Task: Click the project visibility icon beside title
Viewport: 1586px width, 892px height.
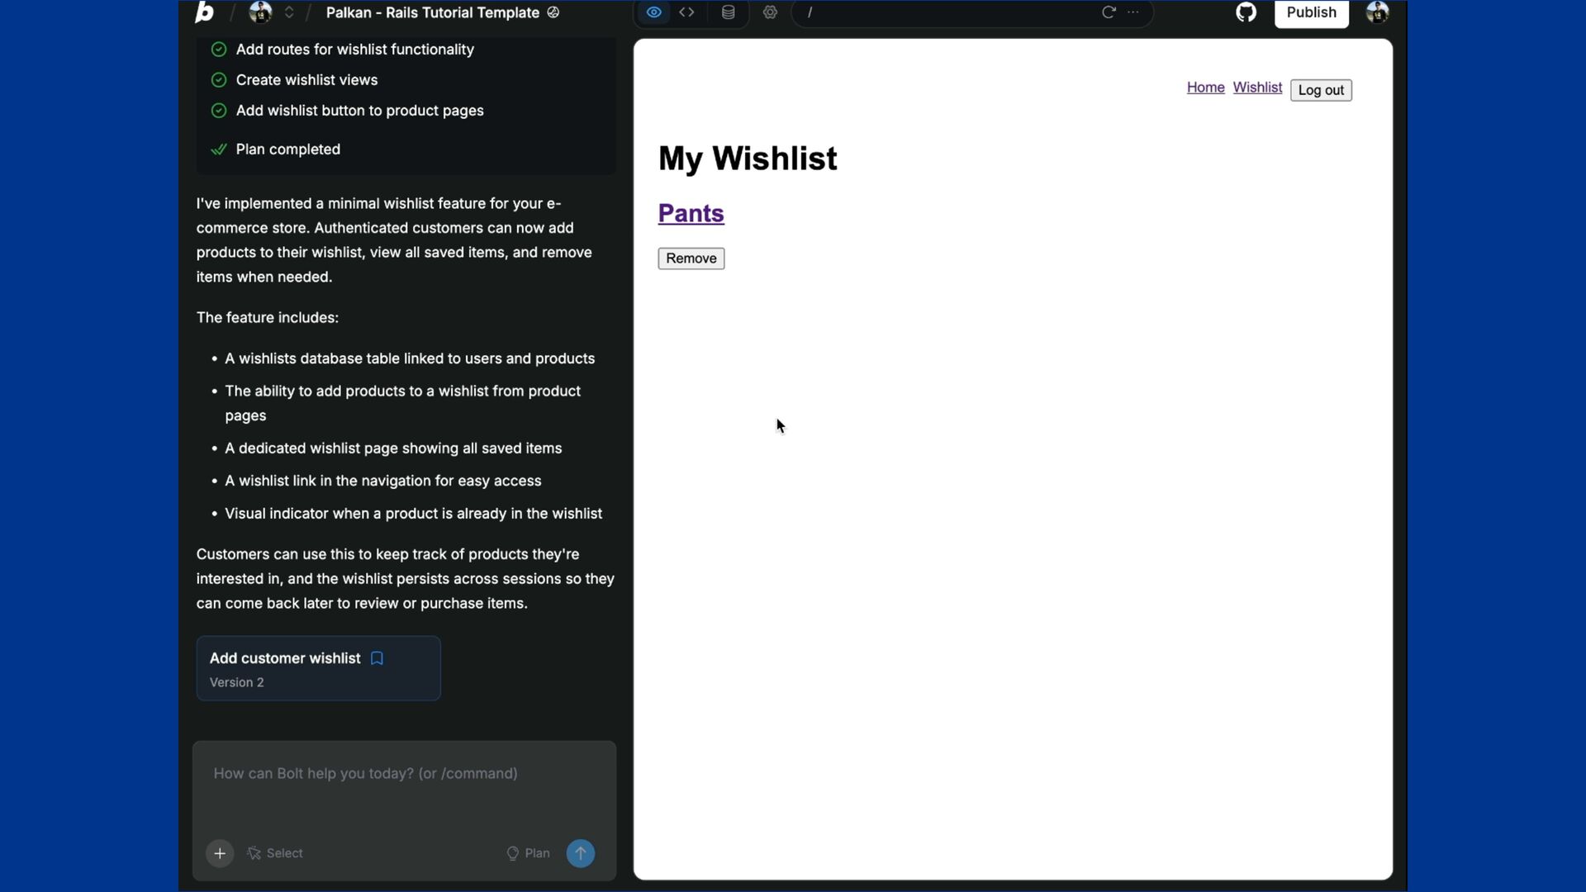Action: click(x=553, y=12)
